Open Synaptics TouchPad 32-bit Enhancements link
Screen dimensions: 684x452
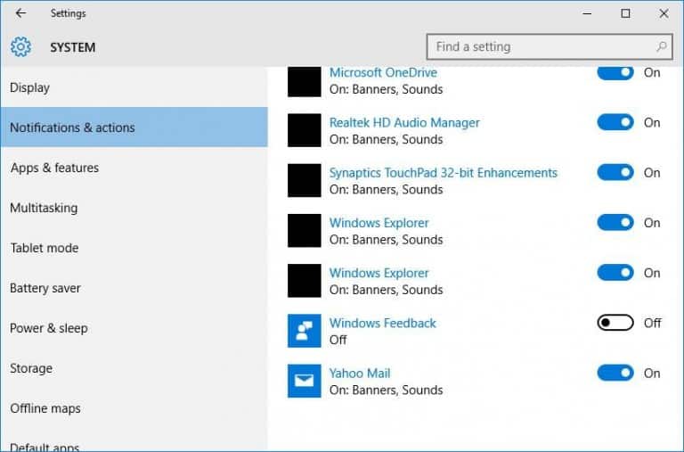click(444, 173)
